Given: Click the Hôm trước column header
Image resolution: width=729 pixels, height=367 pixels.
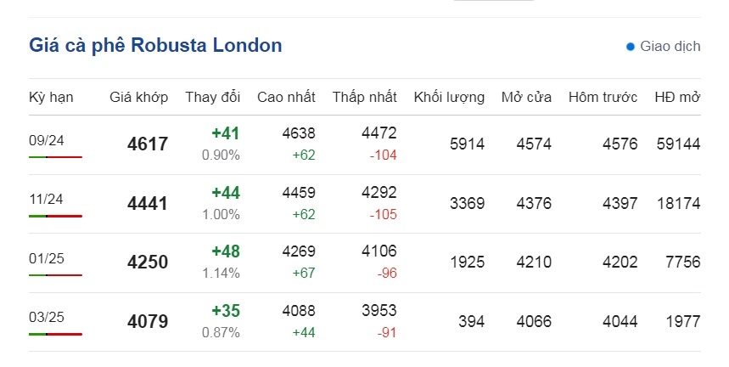Looking at the screenshot, I should [x=603, y=97].
